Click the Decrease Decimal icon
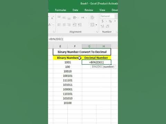This screenshot has width=166, height=124. click(108, 26)
